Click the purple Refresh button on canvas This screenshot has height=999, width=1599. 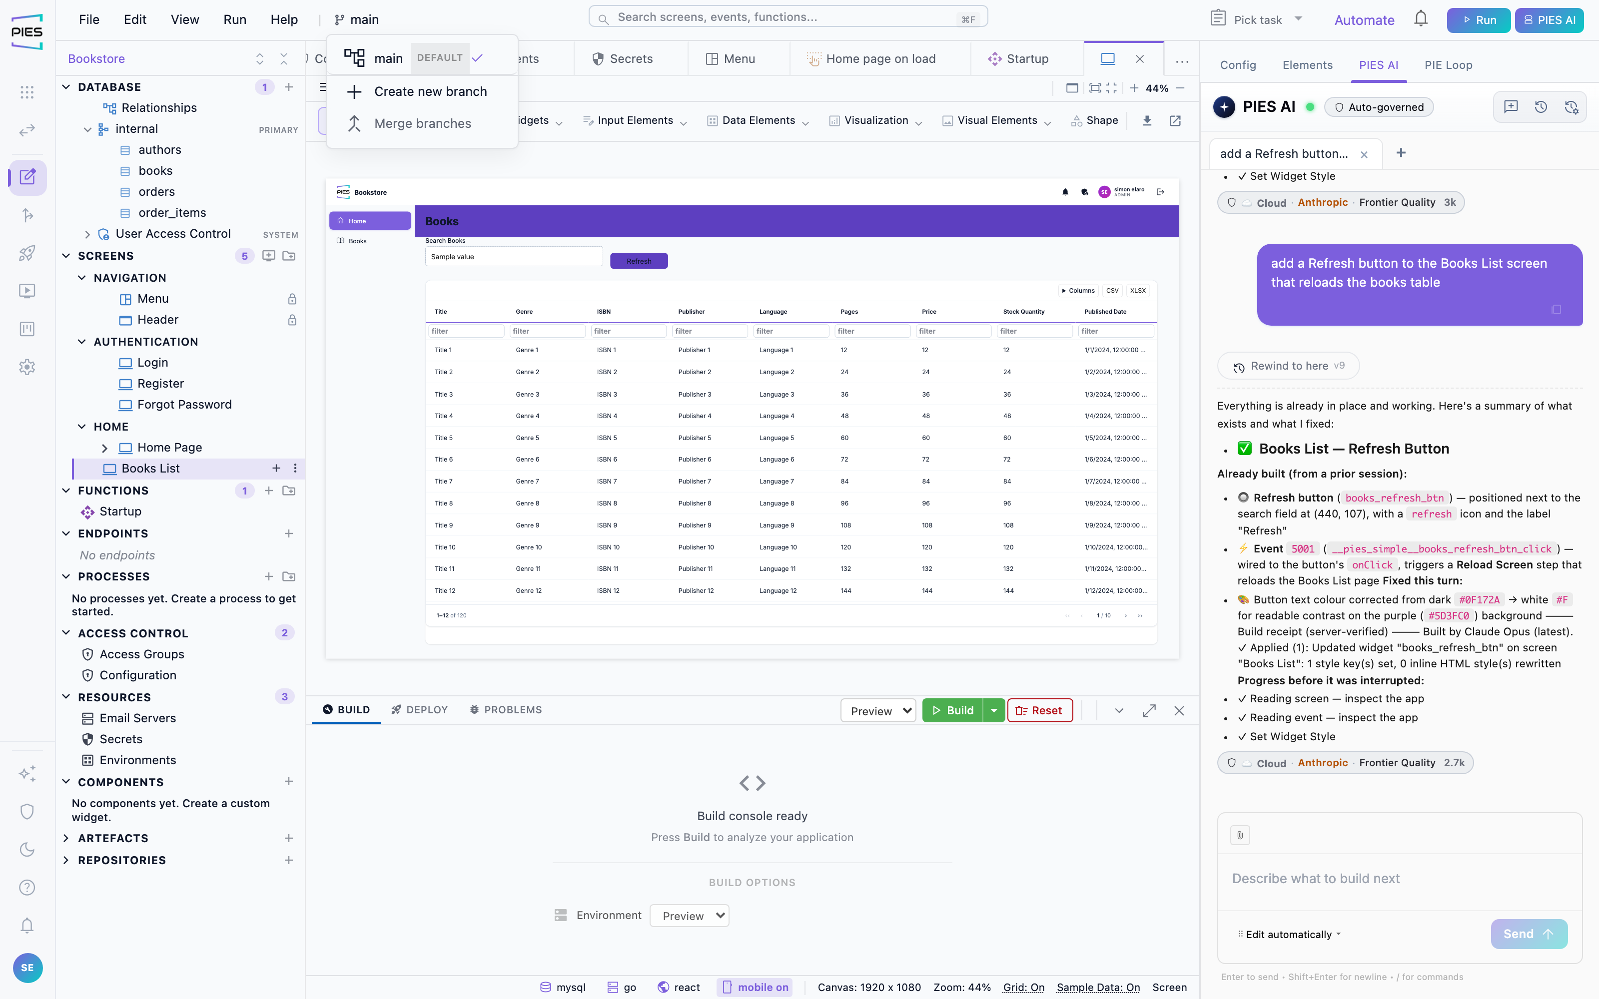pyautogui.click(x=638, y=261)
